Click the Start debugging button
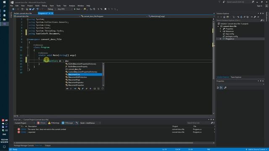Viewport: 269px width, 151px height. [77, 9]
